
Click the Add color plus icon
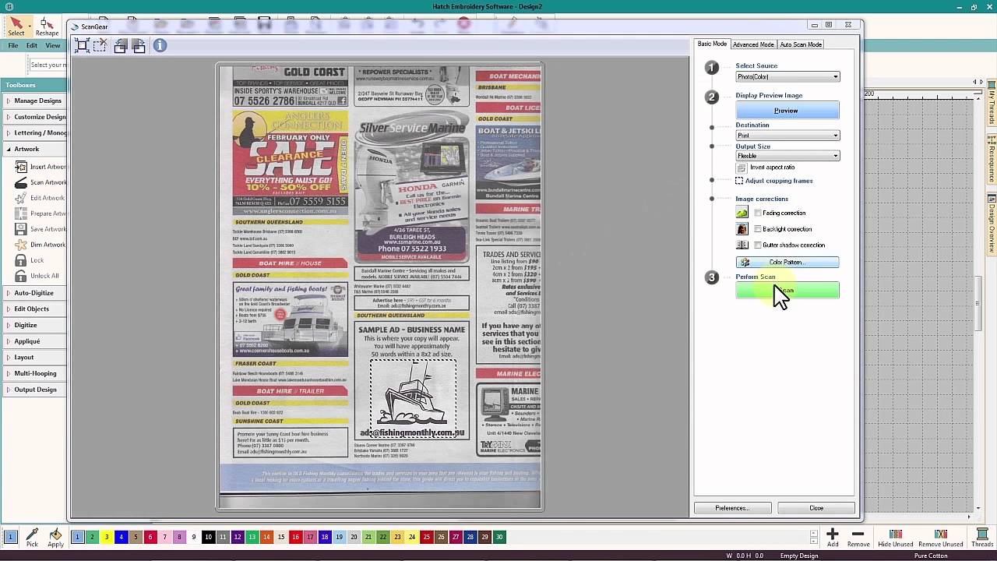click(833, 535)
